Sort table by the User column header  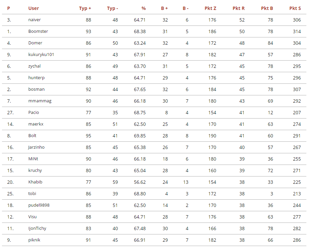coord(33,8)
